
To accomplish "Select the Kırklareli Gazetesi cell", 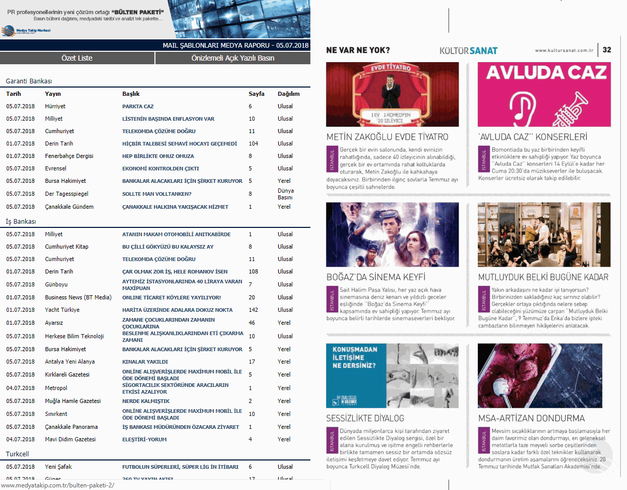I will (x=67, y=374).
